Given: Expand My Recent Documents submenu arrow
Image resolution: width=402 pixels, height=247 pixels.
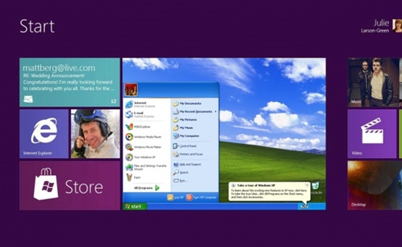Looking at the screenshot, I should coord(215,111).
